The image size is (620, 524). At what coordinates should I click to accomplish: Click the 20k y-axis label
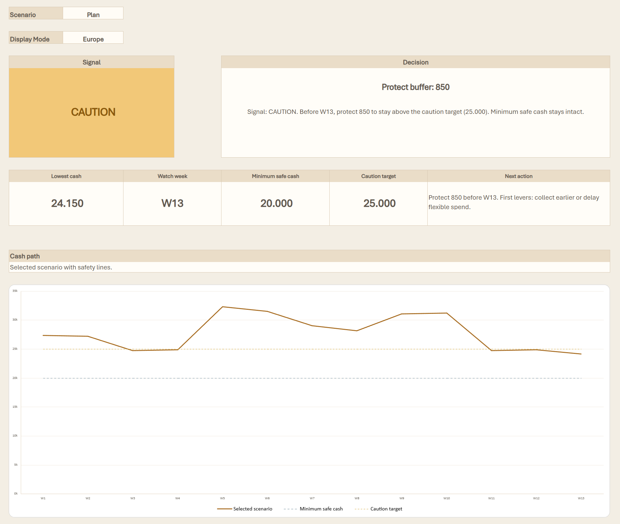tap(15, 378)
